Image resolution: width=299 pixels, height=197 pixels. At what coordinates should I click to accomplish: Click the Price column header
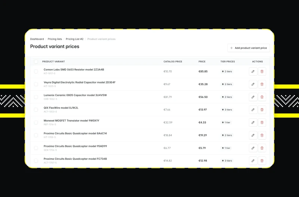(202, 62)
